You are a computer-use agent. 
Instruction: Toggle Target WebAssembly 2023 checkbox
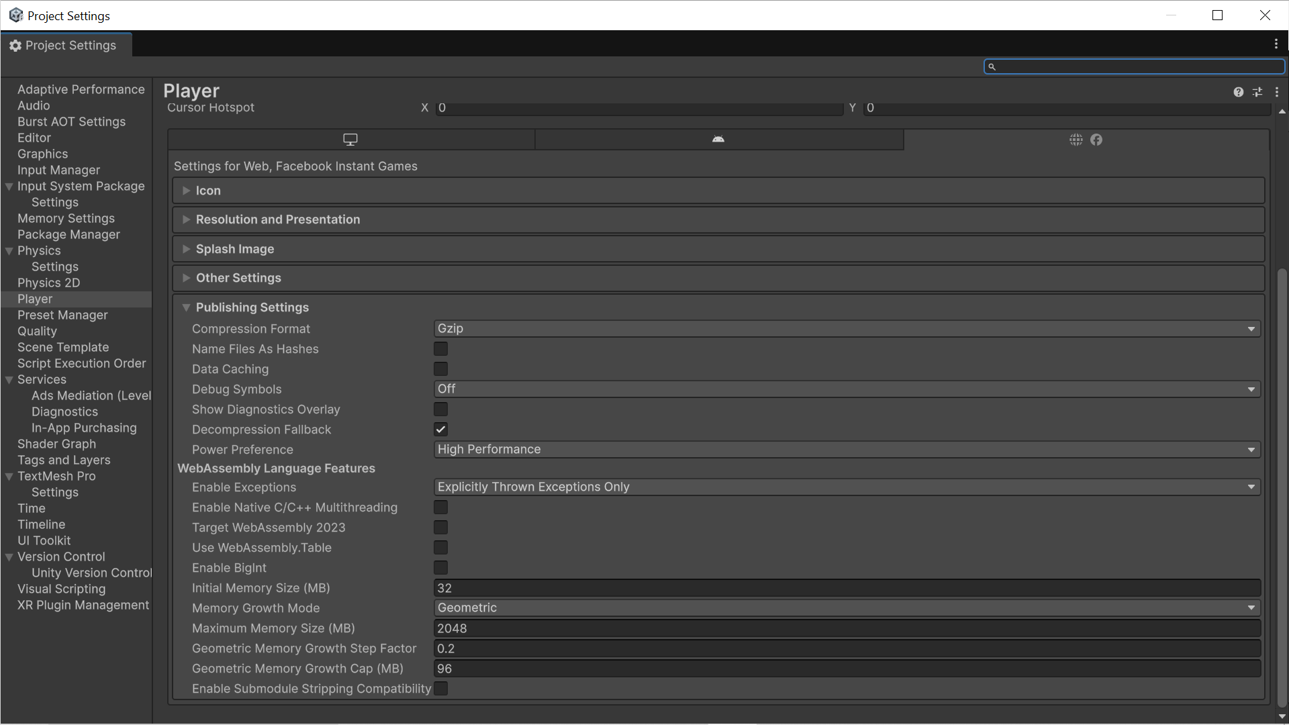tap(440, 528)
